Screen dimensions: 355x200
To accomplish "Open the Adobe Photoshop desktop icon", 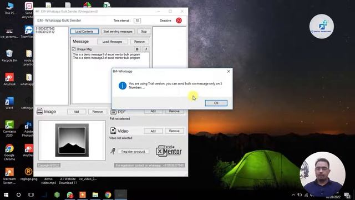I will click(x=28, y=129).
